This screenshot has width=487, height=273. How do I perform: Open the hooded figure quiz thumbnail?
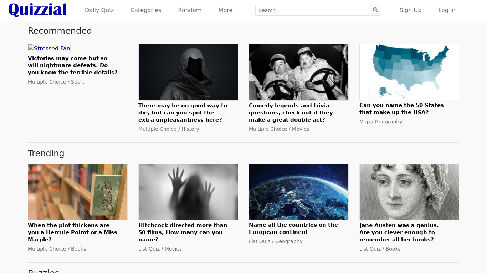point(188,72)
